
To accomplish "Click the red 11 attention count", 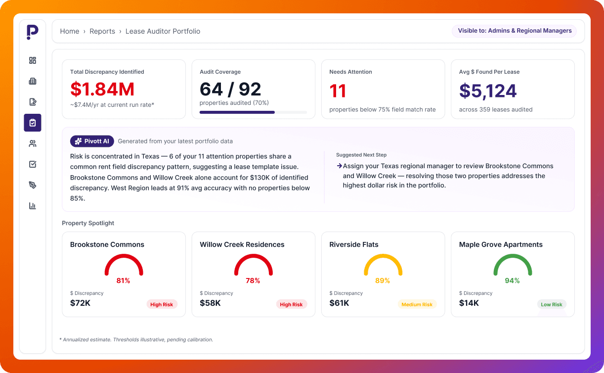I will (338, 91).
